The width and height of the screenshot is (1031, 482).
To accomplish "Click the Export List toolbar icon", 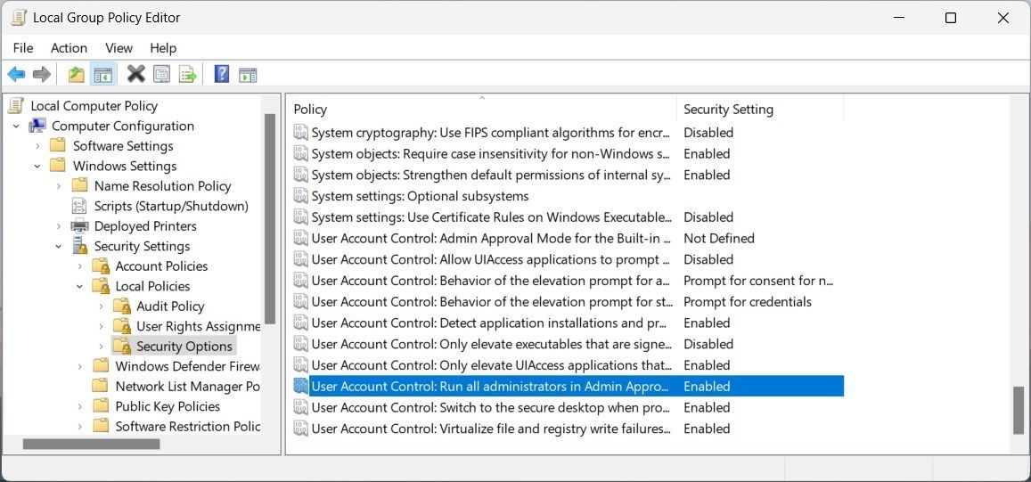I will [188, 74].
